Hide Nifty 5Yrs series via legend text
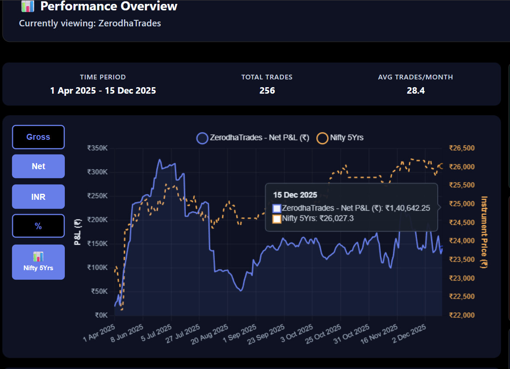This screenshot has width=510, height=369. (x=347, y=138)
